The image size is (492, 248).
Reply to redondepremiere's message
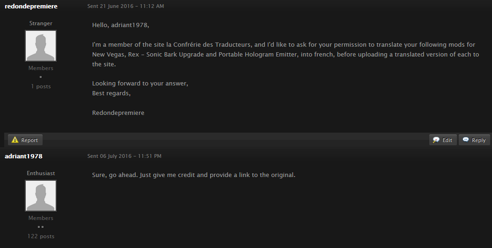(x=474, y=140)
